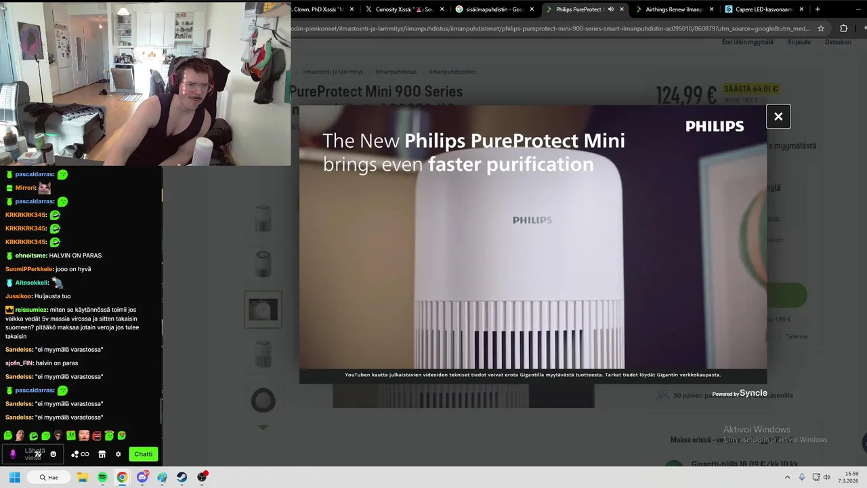Viewport: 867px width, 488px height.
Task: Open Chrome from the taskbar
Action: pos(122,477)
